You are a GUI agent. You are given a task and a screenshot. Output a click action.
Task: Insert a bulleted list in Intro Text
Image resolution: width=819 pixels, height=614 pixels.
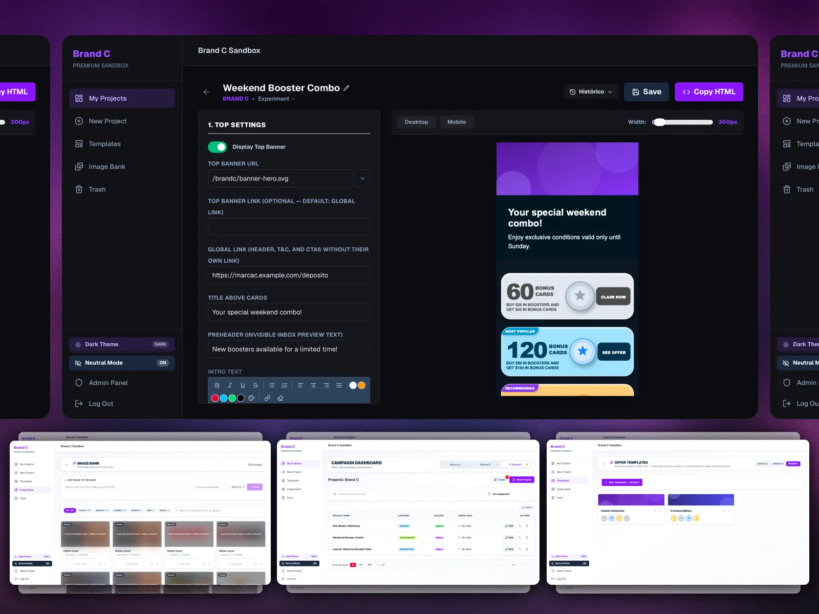click(272, 385)
